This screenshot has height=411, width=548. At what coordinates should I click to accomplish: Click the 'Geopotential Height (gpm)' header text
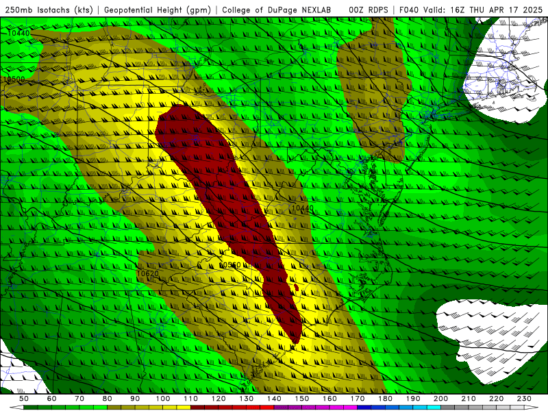click(158, 10)
